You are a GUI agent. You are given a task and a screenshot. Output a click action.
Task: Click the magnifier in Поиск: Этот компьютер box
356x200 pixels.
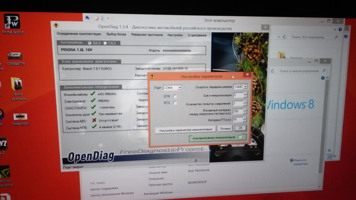point(336,37)
